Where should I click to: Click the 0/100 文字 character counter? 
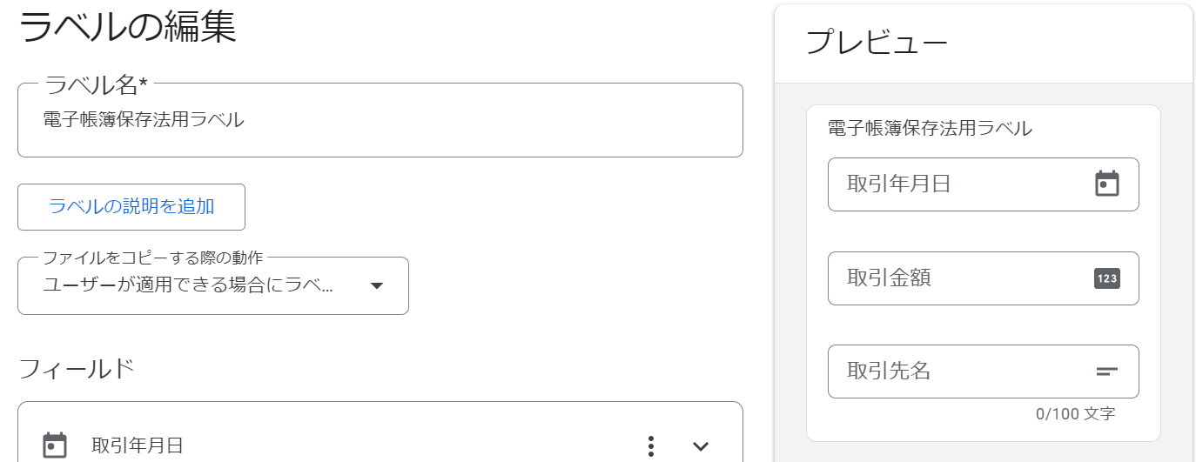click(x=1075, y=414)
